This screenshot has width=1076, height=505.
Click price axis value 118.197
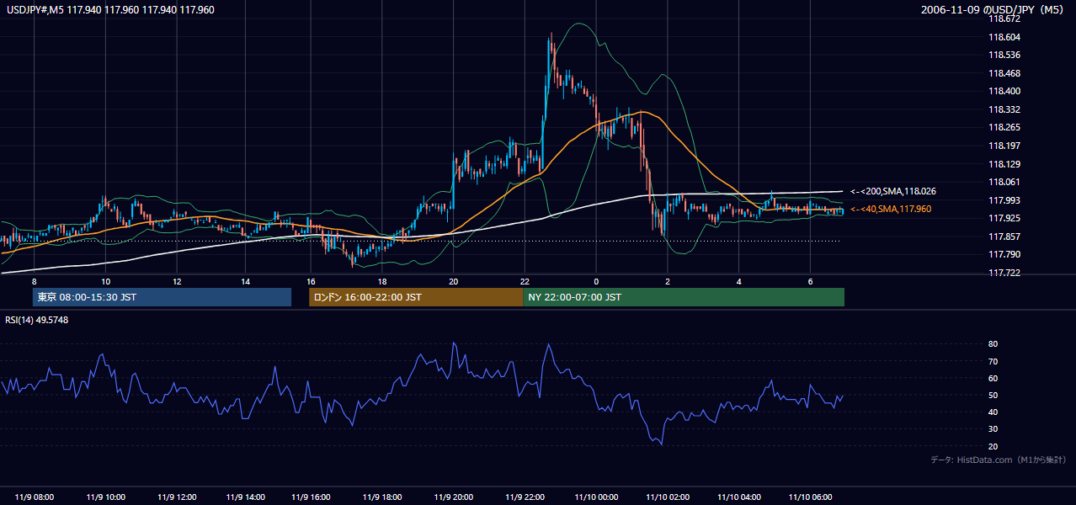(1004, 146)
